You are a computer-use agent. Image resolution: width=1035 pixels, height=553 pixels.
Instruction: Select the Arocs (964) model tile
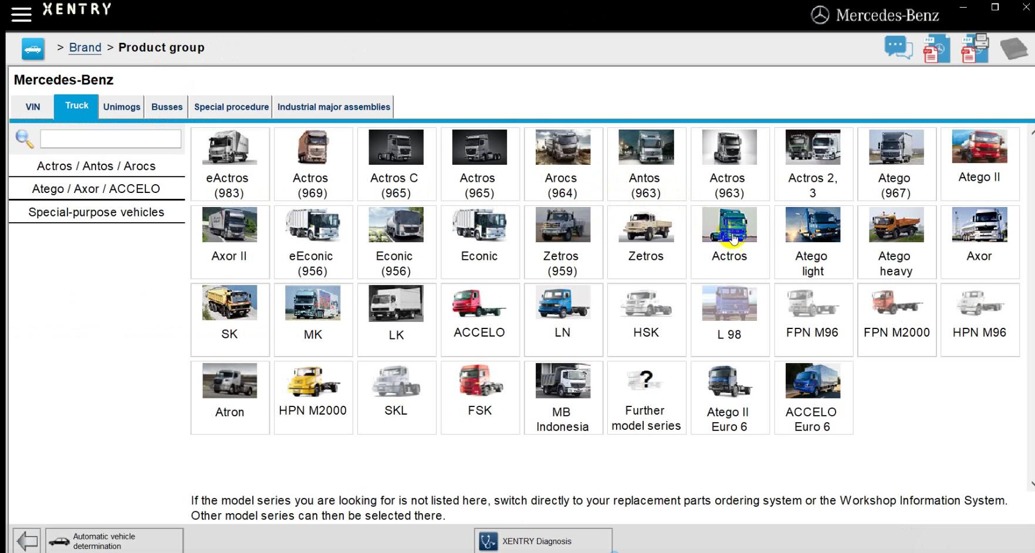[x=563, y=164]
